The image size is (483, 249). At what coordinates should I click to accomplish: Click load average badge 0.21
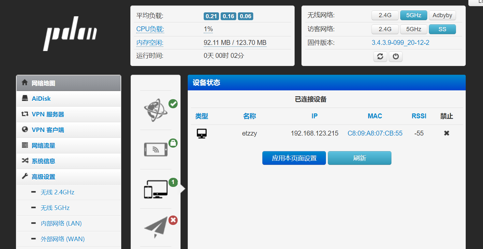(211, 16)
